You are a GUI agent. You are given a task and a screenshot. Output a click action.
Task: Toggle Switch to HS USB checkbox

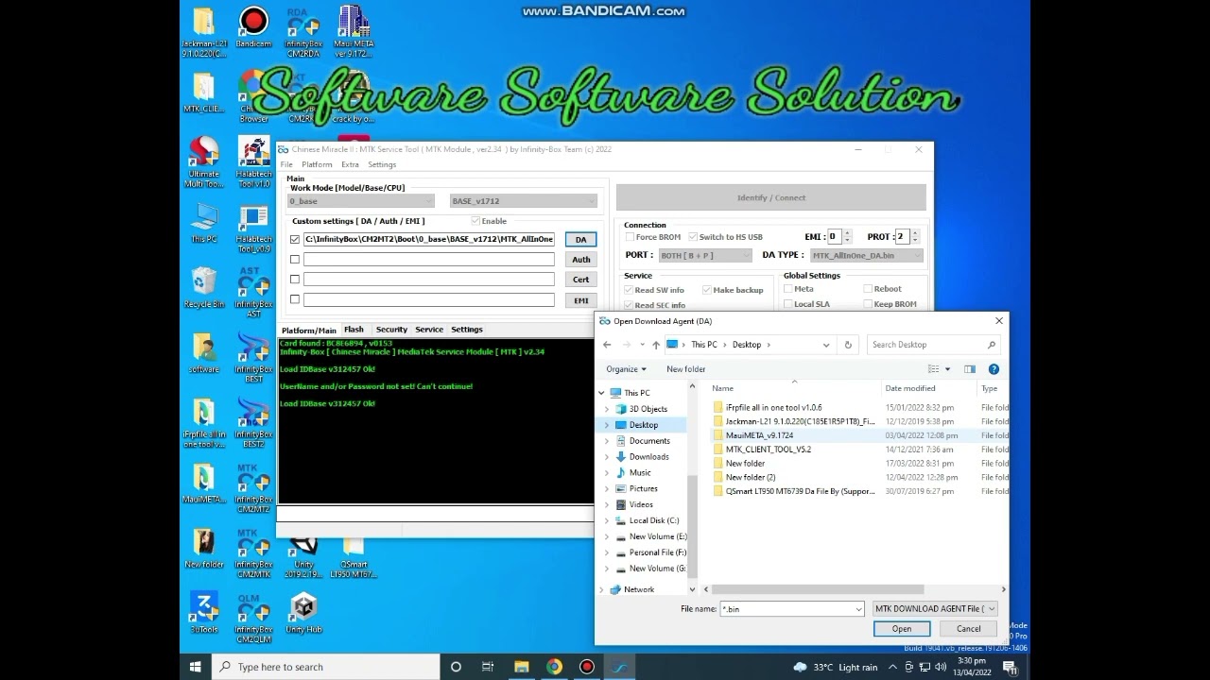pyautogui.click(x=693, y=237)
